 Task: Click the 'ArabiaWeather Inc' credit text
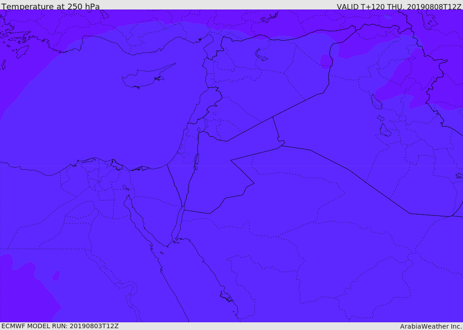[431, 326]
